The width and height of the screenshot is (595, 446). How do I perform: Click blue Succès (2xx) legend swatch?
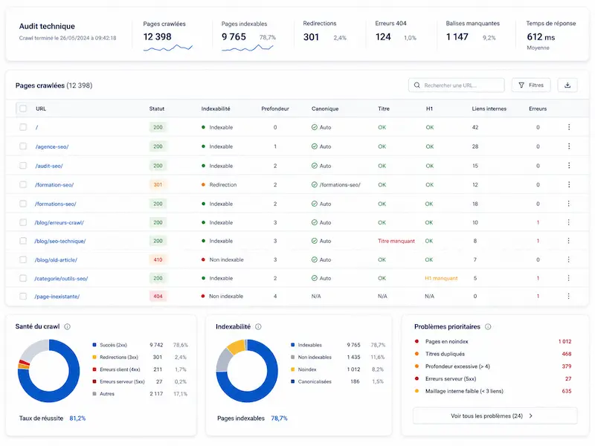point(94,345)
